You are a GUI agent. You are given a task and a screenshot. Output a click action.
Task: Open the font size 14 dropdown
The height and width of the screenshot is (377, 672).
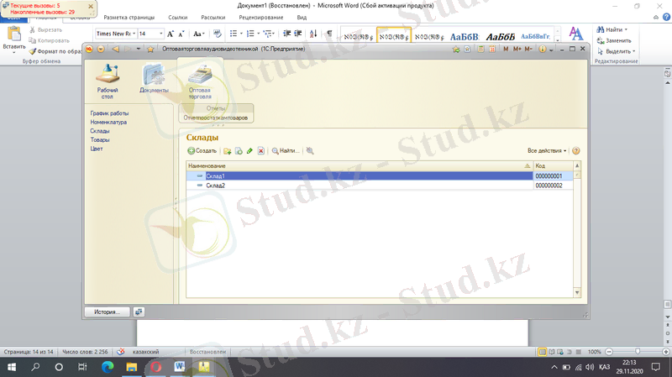160,34
